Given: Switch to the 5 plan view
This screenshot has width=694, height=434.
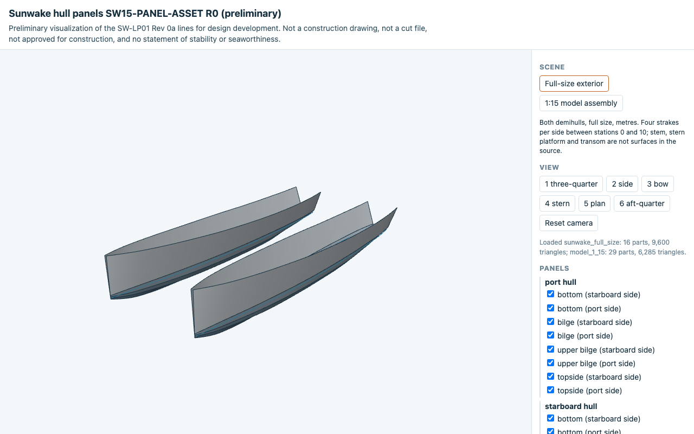Looking at the screenshot, I should click(x=594, y=203).
